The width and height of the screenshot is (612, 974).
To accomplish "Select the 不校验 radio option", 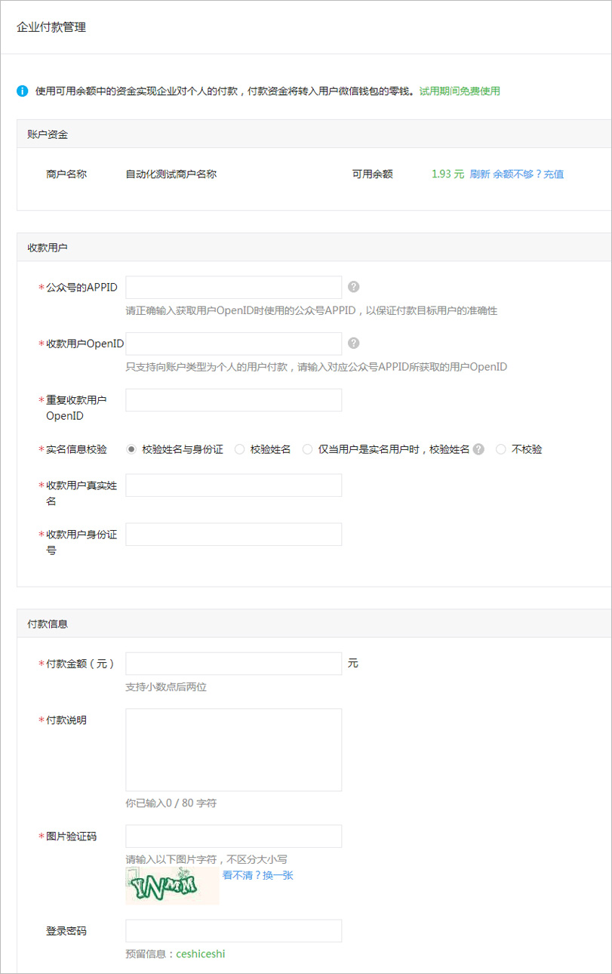I will tap(501, 449).
